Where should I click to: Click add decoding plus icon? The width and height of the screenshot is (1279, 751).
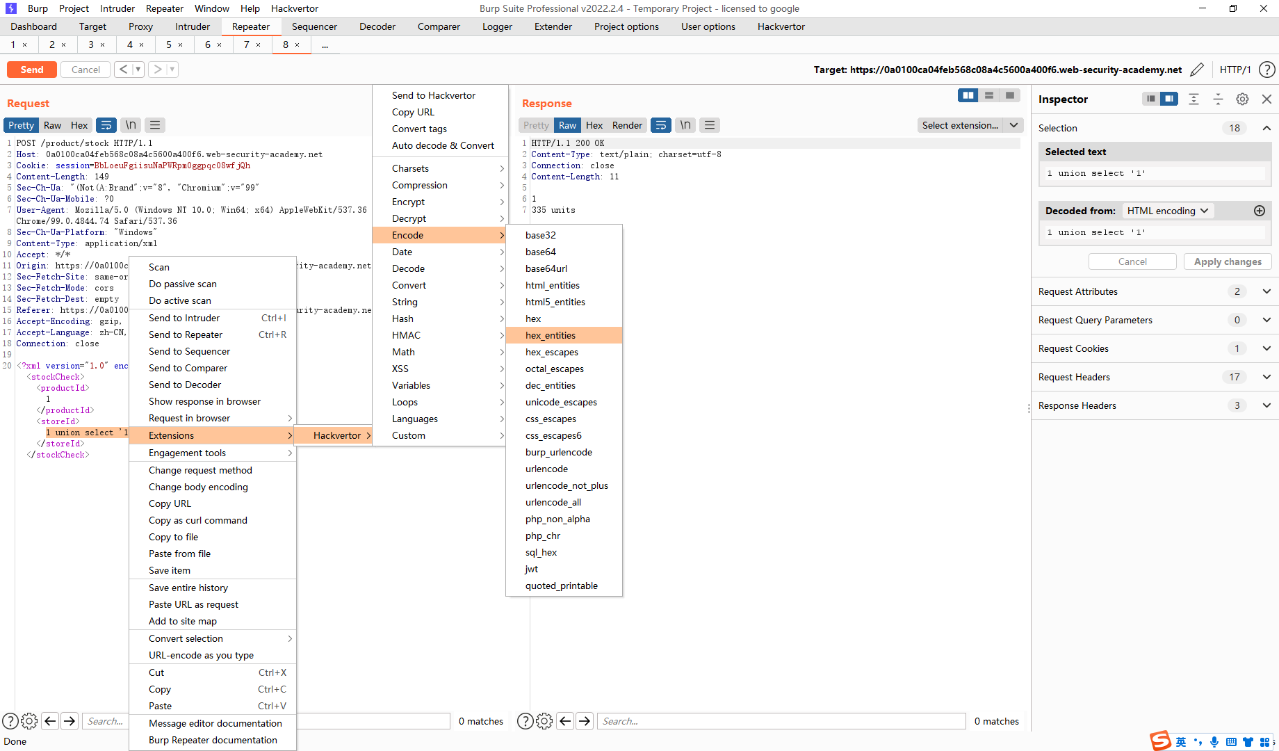coord(1260,211)
